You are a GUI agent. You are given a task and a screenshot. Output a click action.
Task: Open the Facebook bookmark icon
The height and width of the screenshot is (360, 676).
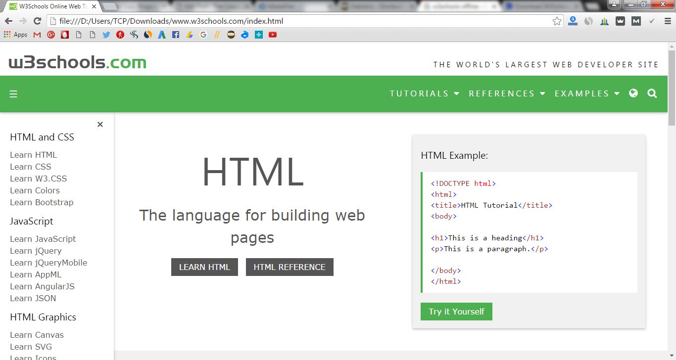176,35
